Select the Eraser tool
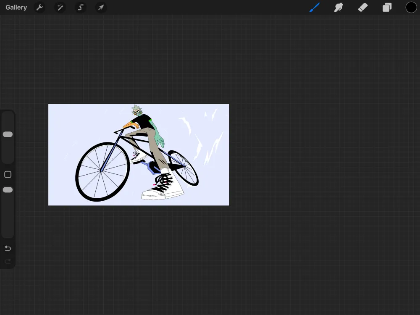This screenshot has height=315, width=420. click(363, 7)
